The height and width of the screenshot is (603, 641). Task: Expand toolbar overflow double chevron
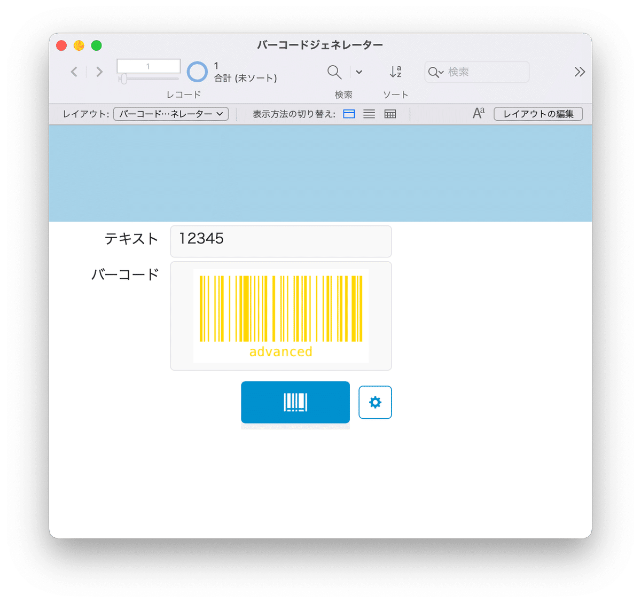click(580, 72)
